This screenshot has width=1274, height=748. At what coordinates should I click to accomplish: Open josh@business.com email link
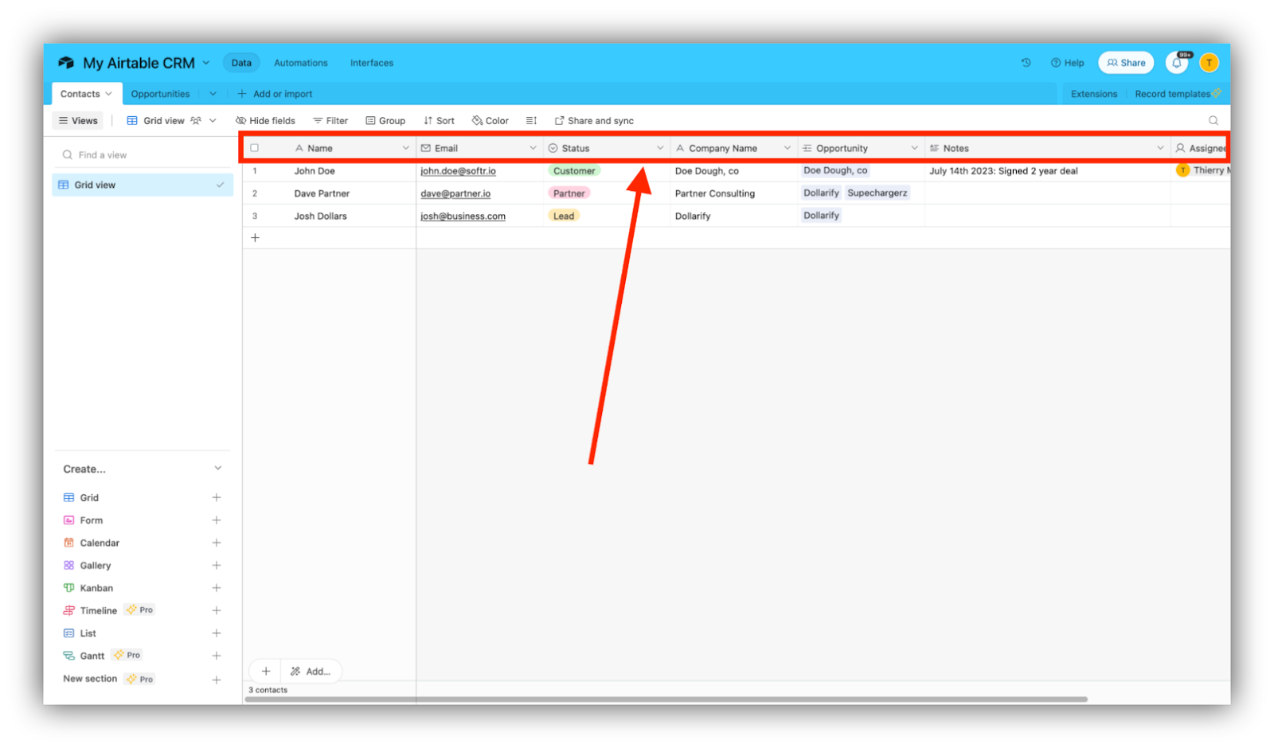coord(463,216)
